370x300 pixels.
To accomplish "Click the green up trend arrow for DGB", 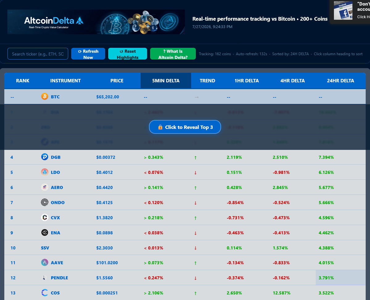I will (195, 158).
